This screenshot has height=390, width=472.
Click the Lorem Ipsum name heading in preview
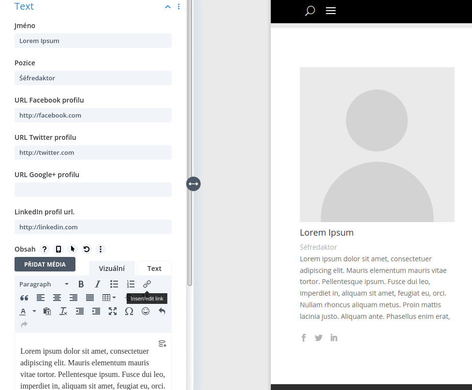tap(326, 232)
